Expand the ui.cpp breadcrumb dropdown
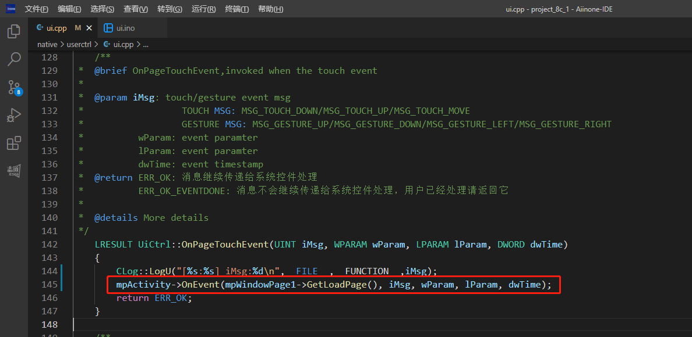The height and width of the screenshot is (337, 692). coord(122,44)
